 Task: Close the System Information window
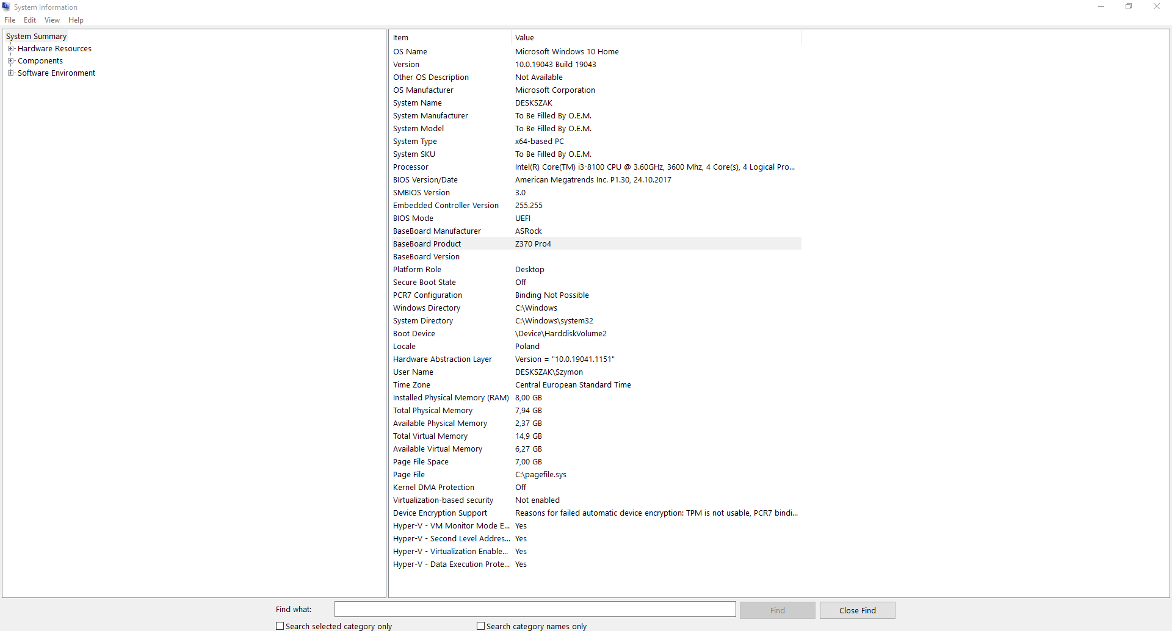pyautogui.click(x=1157, y=7)
